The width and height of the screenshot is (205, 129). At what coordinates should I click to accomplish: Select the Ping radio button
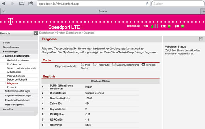click(x=83, y=64)
